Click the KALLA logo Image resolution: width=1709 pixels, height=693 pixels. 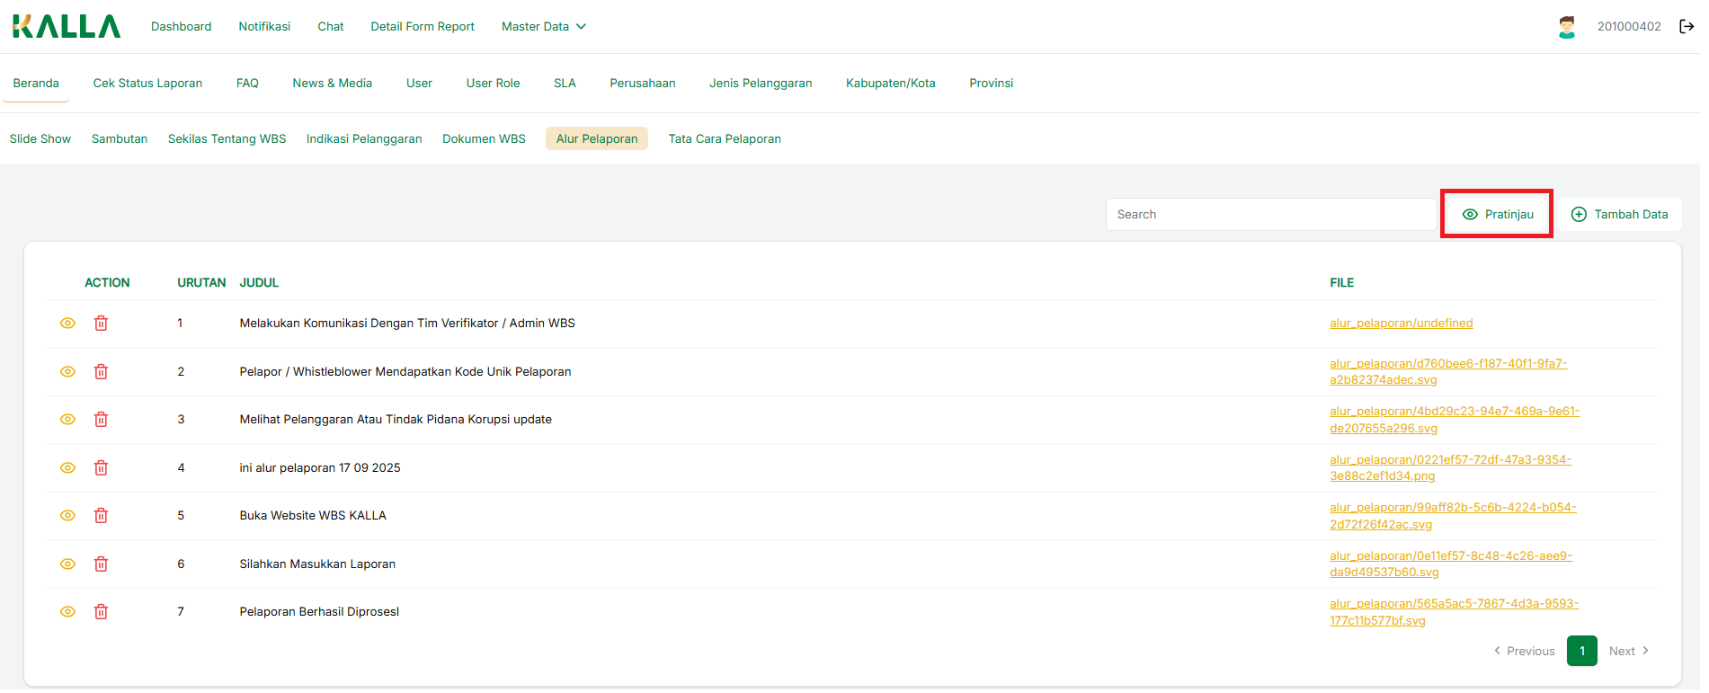click(67, 27)
